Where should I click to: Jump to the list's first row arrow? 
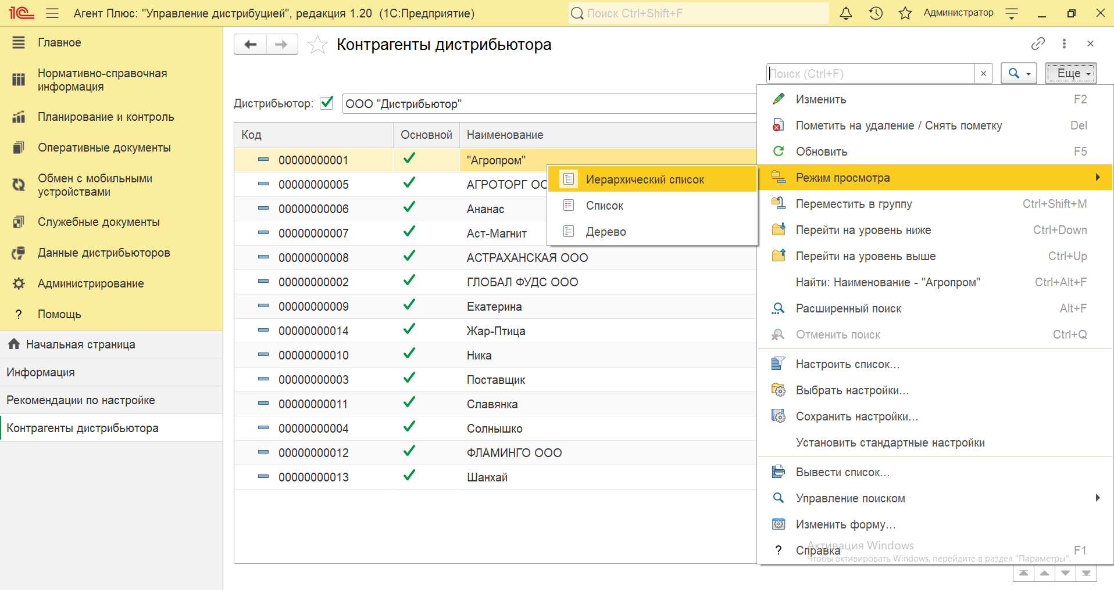(x=1023, y=574)
